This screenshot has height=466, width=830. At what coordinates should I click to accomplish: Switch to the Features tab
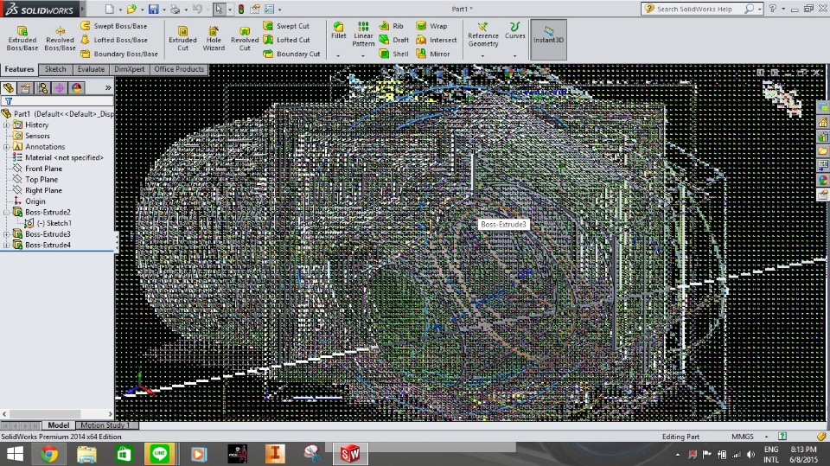[19, 69]
